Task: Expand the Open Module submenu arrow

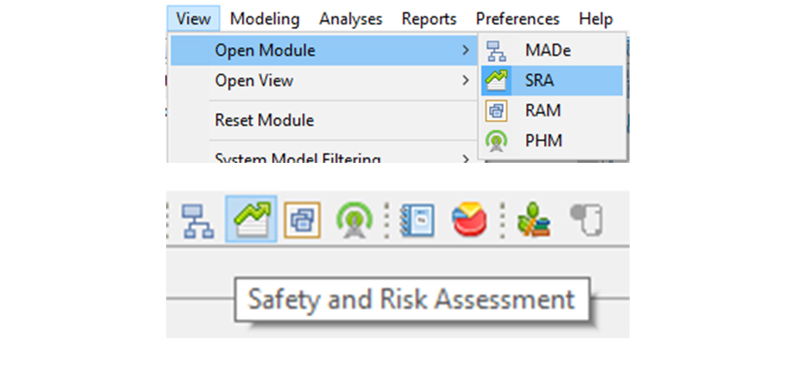Action: (465, 50)
